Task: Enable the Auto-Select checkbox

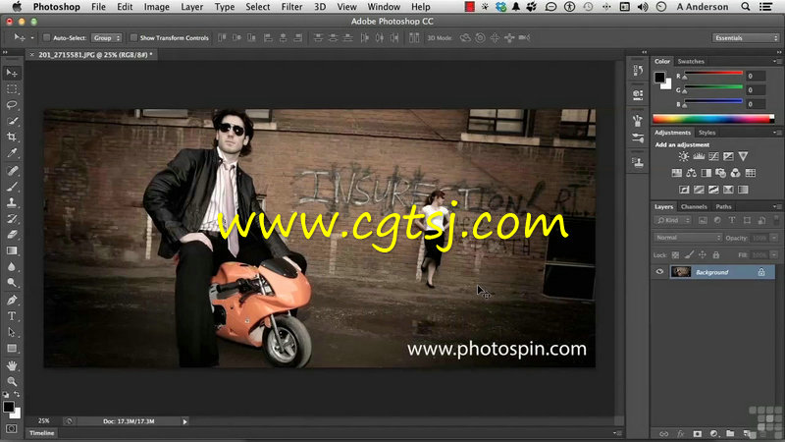Action: click(x=46, y=37)
